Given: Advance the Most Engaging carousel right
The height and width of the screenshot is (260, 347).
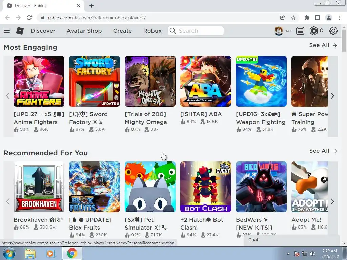Looking at the screenshot, I should pos(332,96).
